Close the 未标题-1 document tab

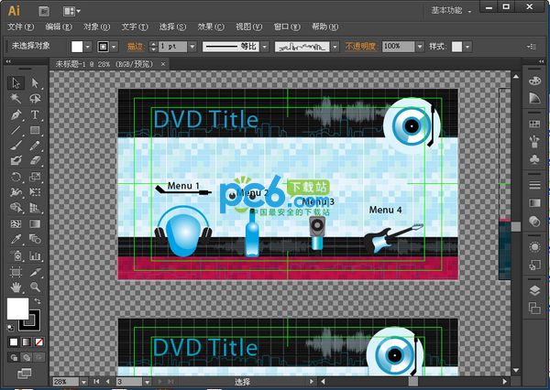[163, 64]
